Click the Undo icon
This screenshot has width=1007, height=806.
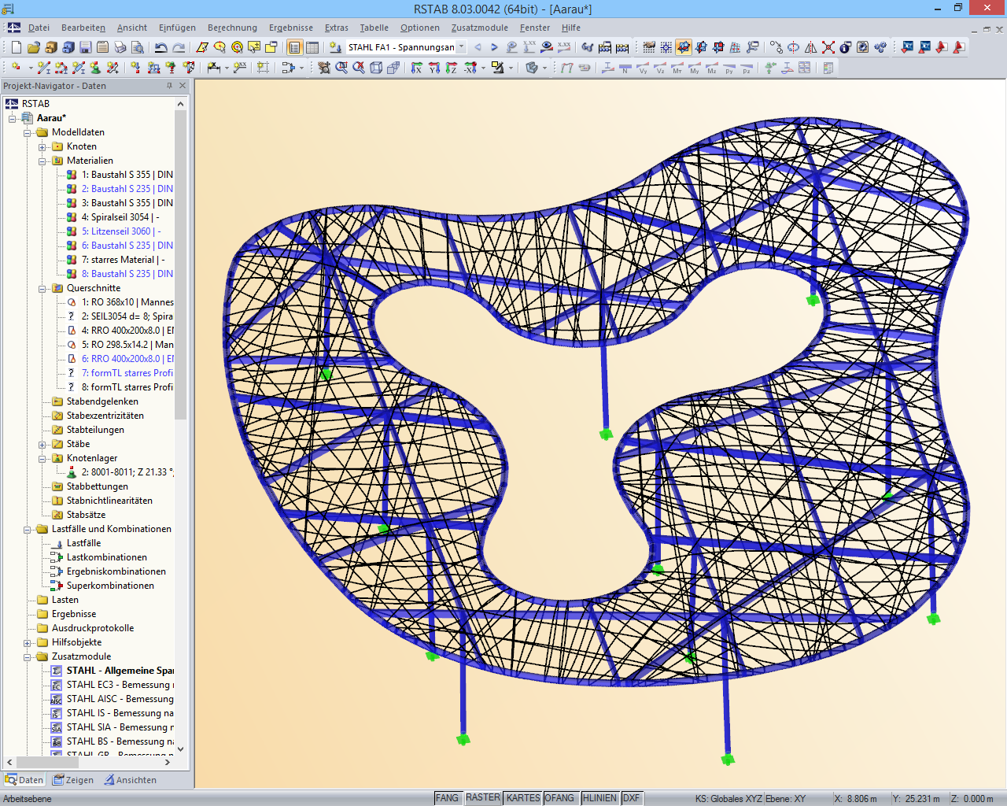pyautogui.click(x=160, y=47)
